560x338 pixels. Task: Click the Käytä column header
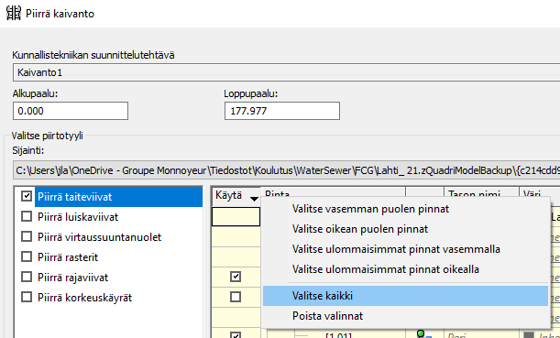coord(236,196)
